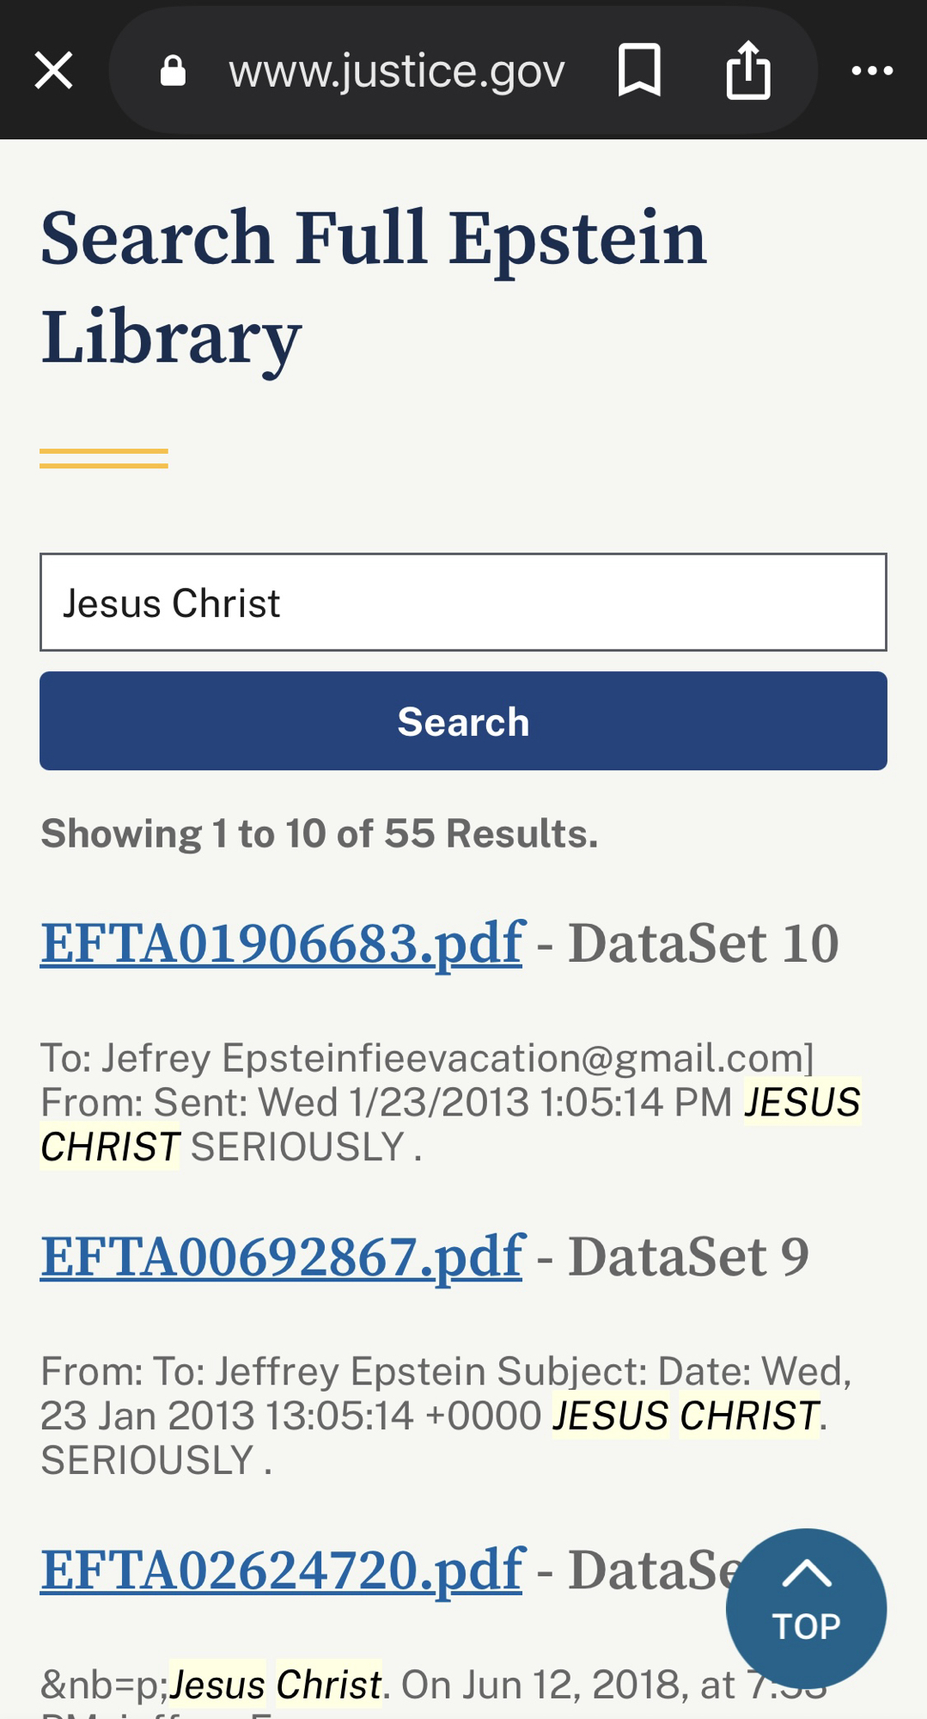Open the share sheet icon
The image size is (927, 1719).
click(x=748, y=70)
